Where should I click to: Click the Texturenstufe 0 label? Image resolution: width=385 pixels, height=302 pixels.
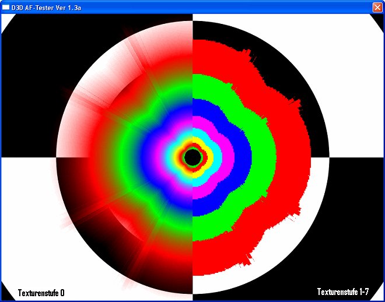(x=41, y=293)
